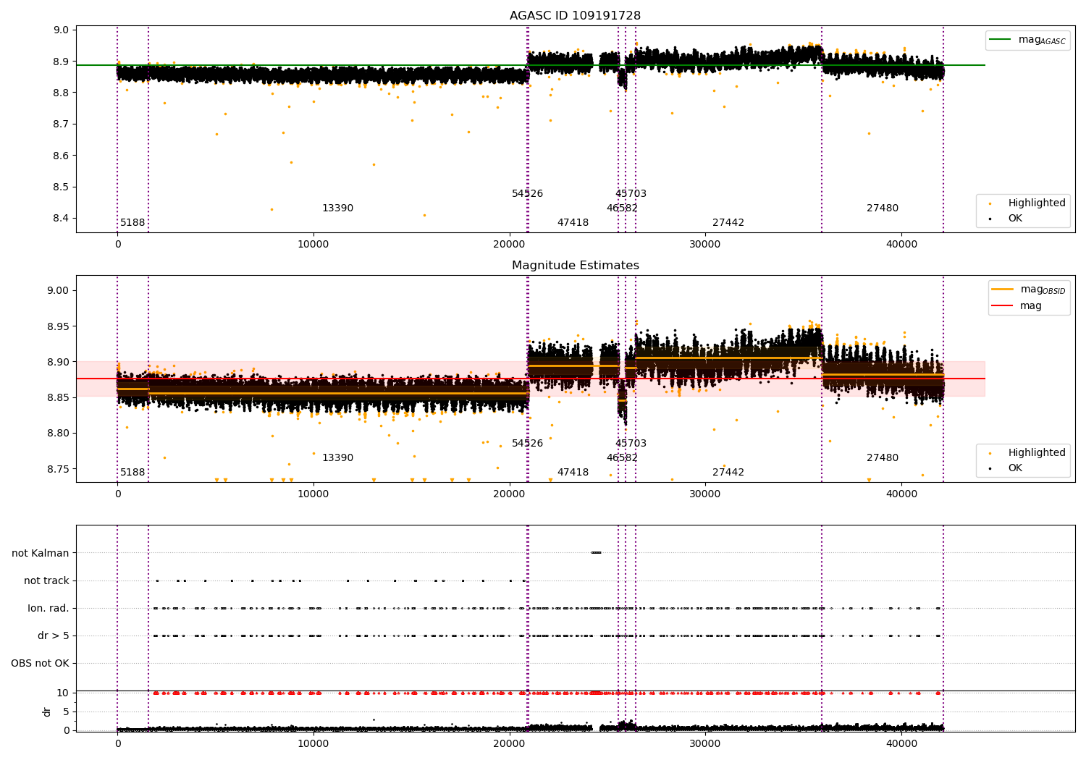The image size is (1086, 760).
Task: Click obsid label 54526 in middle plot
Action: coord(527,444)
